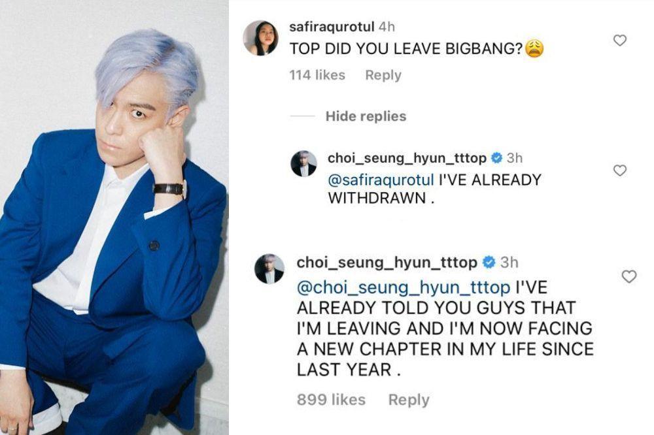Screen dimensions: 654x435
Task: Reply to the 899-likes comment
Action: tap(408, 400)
